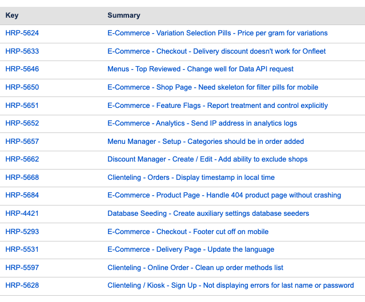This screenshot has width=365, height=302.
Task: Open the Menus Top Reviewed summary link
Action: click(200, 69)
